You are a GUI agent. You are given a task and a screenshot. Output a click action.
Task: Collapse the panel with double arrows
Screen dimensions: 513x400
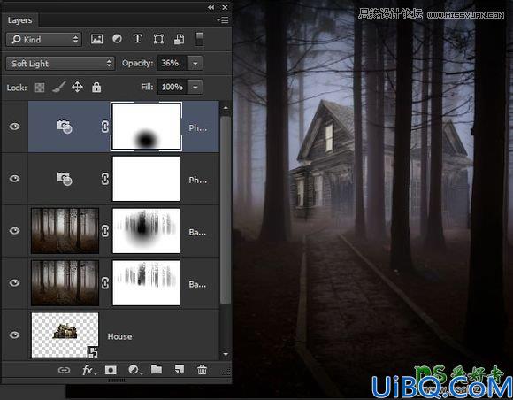pyautogui.click(x=211, y=7)
